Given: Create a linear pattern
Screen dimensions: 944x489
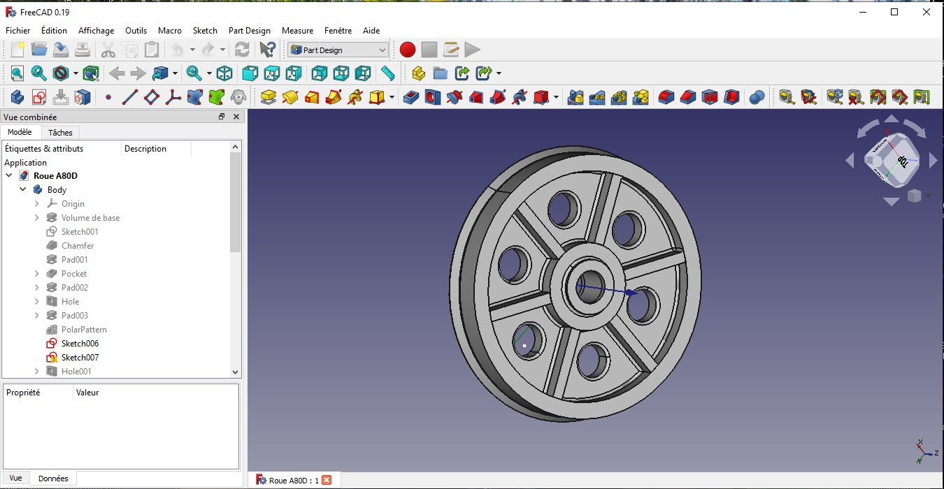Looking at the screenshot, I should pyautogui.click(x=597, y=97).
